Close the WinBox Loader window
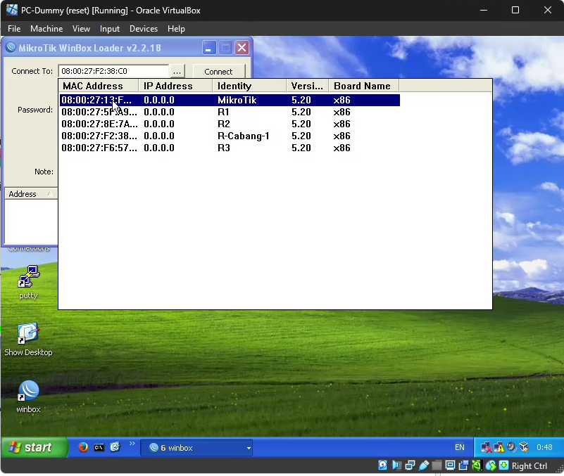This screenshot has width=564, height=476. (242, 48)
